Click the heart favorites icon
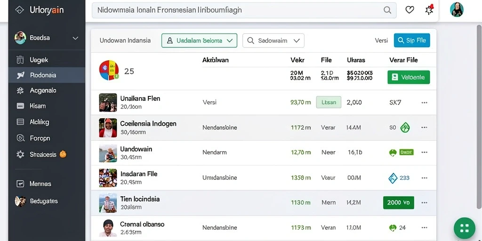 tap(410, 10)
